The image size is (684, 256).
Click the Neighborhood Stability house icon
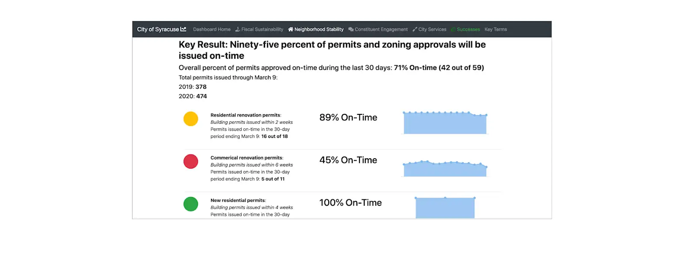click(x=291, y=29)
